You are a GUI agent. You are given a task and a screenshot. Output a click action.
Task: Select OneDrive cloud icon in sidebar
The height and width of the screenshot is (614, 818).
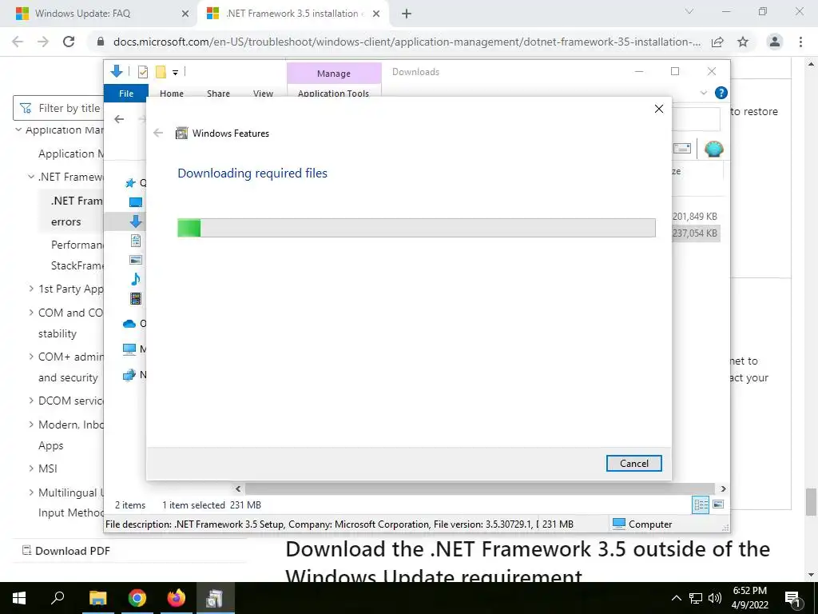129,324
